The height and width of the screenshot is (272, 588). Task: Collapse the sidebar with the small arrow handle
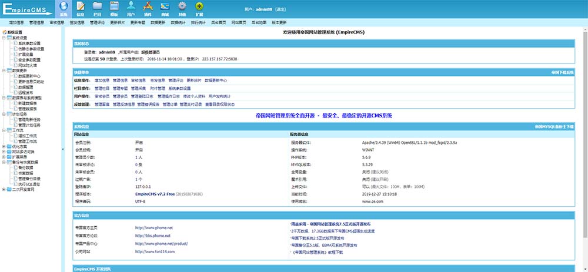[62, 149]
